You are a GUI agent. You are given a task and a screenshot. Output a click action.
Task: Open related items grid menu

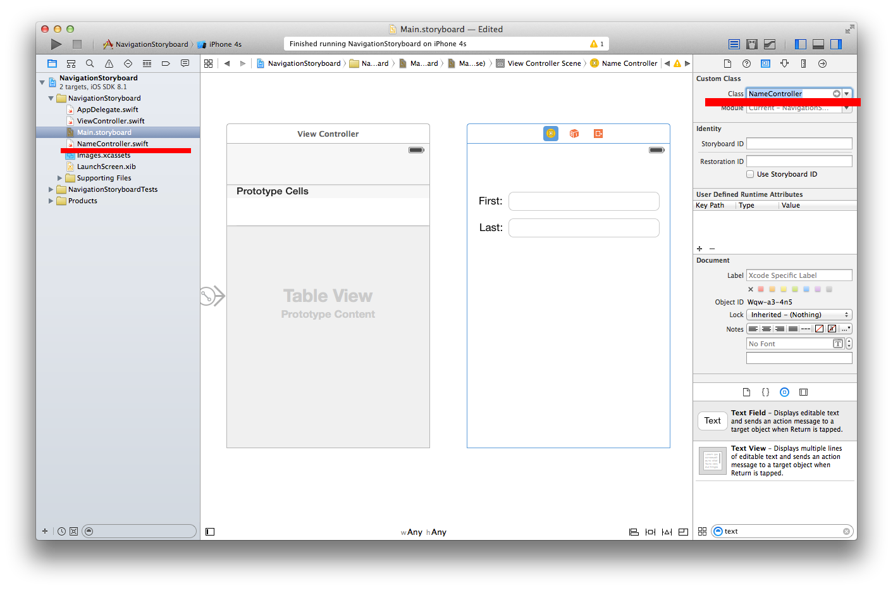tap(208, 63)
